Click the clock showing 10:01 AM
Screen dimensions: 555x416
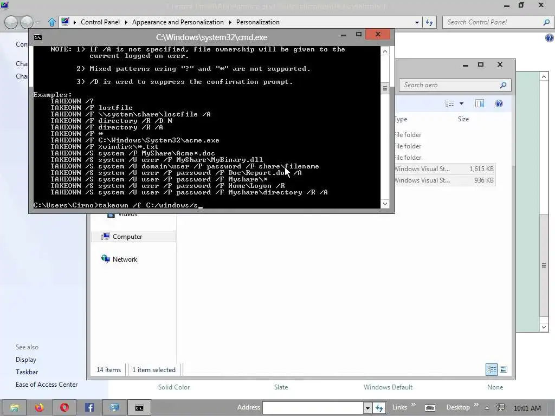tap(527, 408)
